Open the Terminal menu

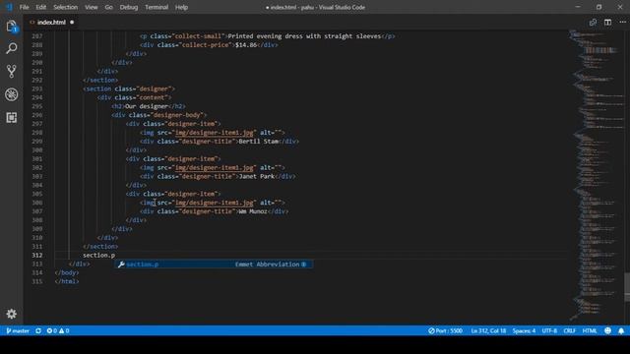pyautogui.click(x=157, y=7)
